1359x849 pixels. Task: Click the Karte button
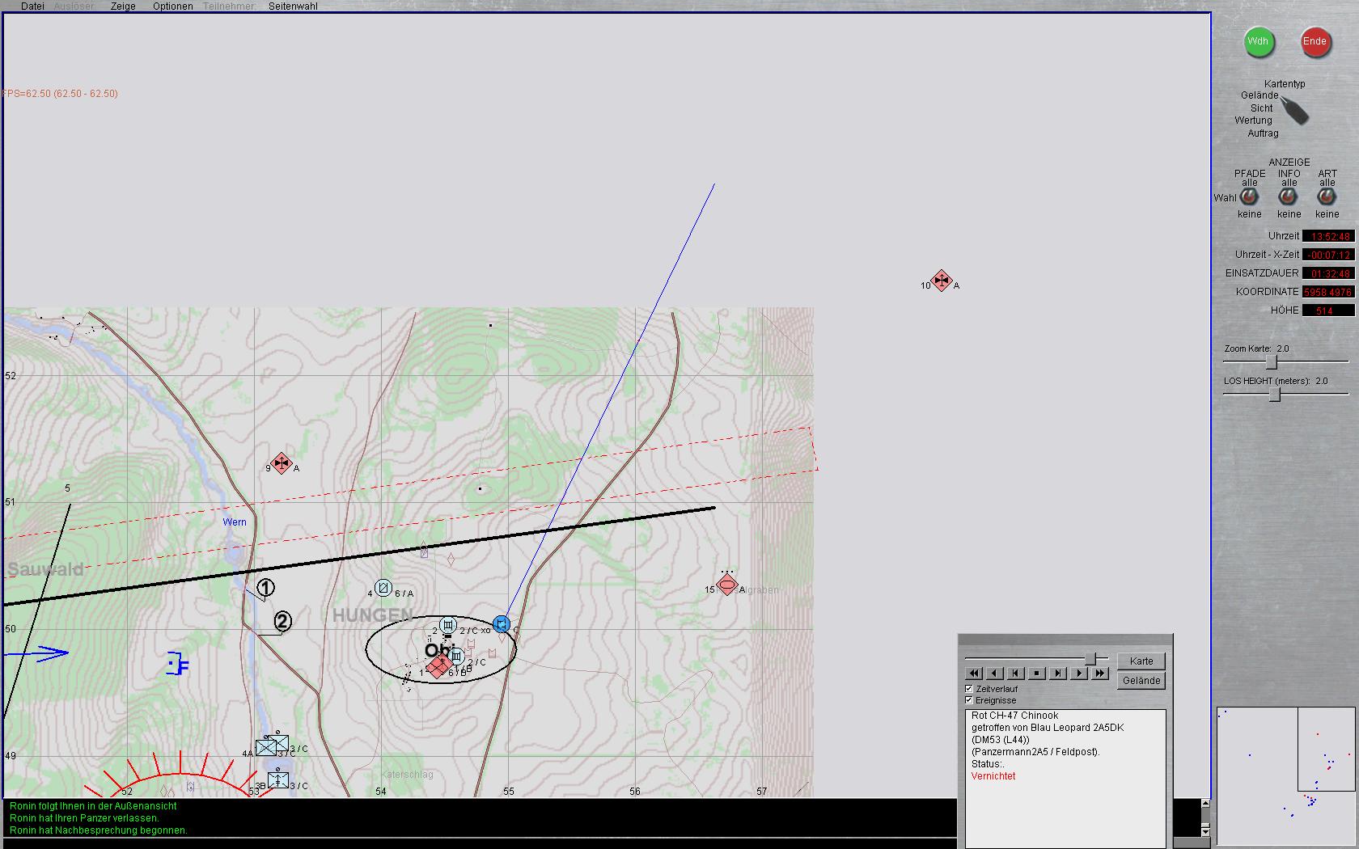point(1141,661)
